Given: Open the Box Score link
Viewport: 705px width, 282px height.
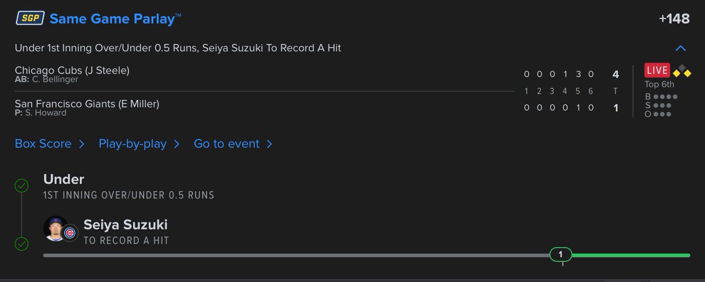Looking at the screenshot, I should point(43,143).
